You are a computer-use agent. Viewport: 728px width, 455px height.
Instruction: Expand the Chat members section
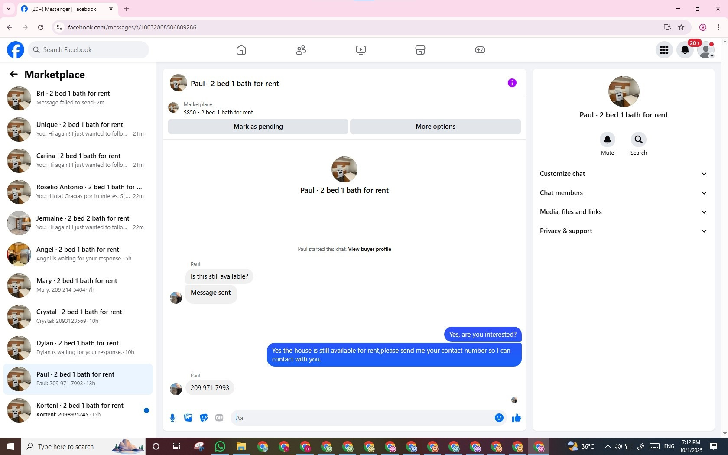coord(624,193)
